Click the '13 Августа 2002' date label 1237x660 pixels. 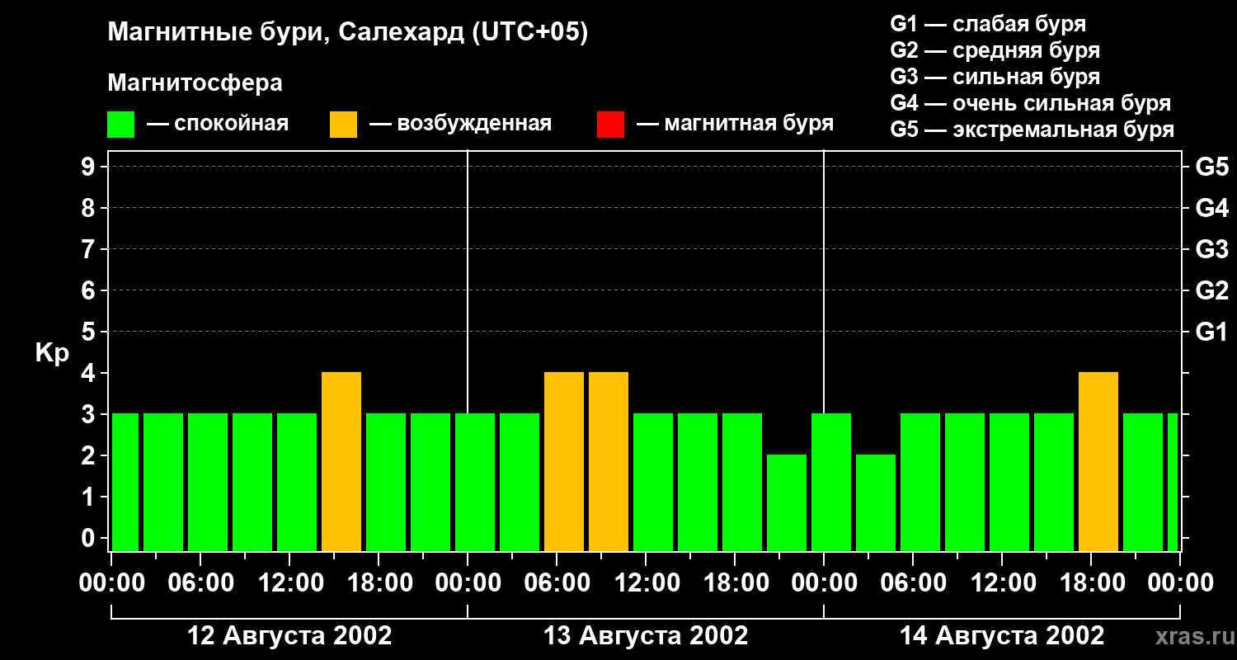tap(646, 636)
